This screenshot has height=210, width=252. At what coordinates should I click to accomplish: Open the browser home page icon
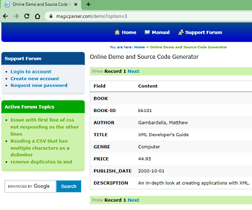pyautogui.click(x=38, y=16)
